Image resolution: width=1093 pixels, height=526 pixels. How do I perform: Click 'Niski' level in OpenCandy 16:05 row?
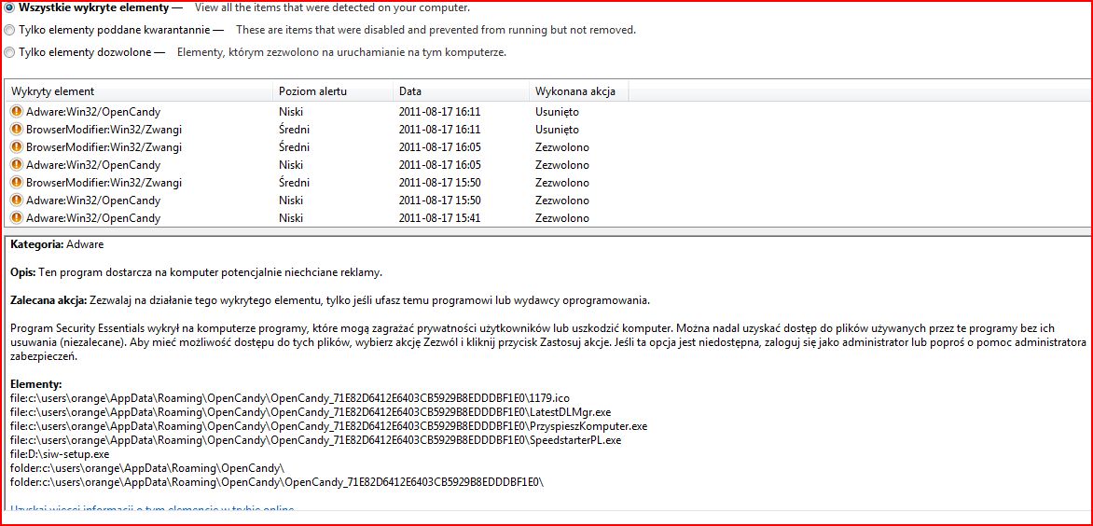pos(291,164)
